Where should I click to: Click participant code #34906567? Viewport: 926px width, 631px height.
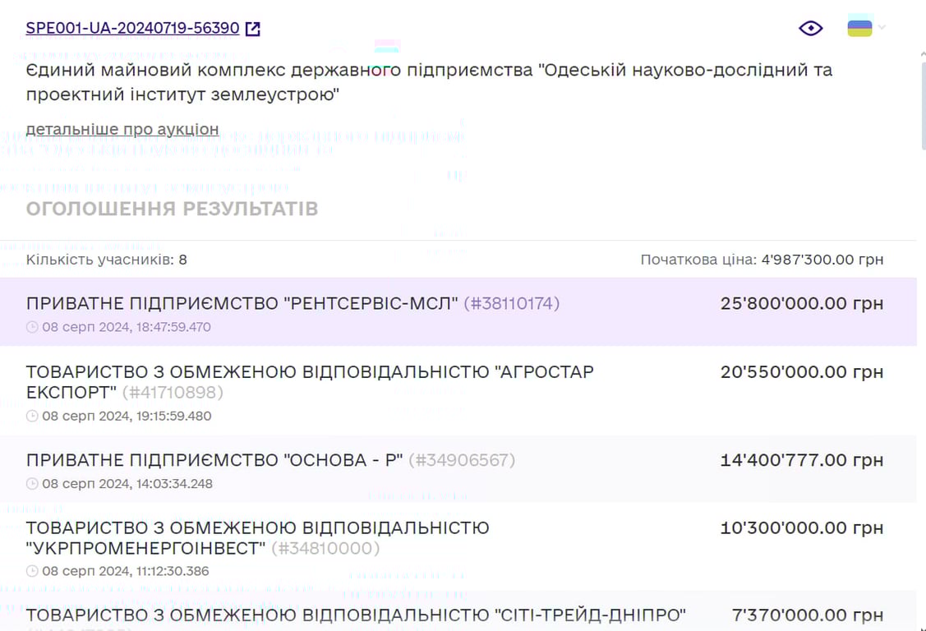pos(462,460)
